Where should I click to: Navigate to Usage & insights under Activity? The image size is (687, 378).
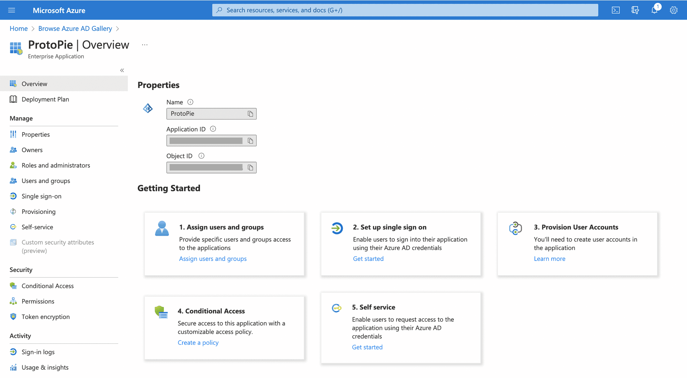pos(45,367)
